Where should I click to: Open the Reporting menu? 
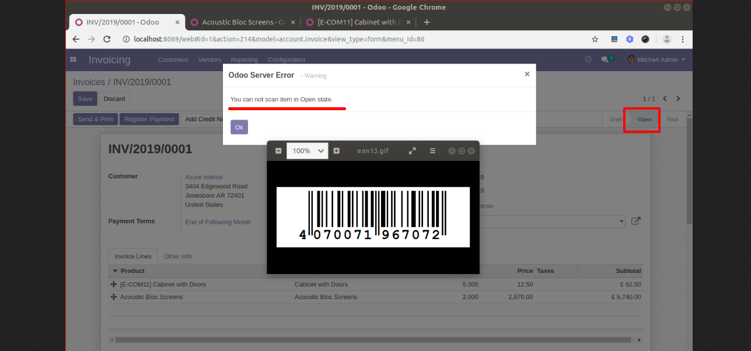pos(244,59)
